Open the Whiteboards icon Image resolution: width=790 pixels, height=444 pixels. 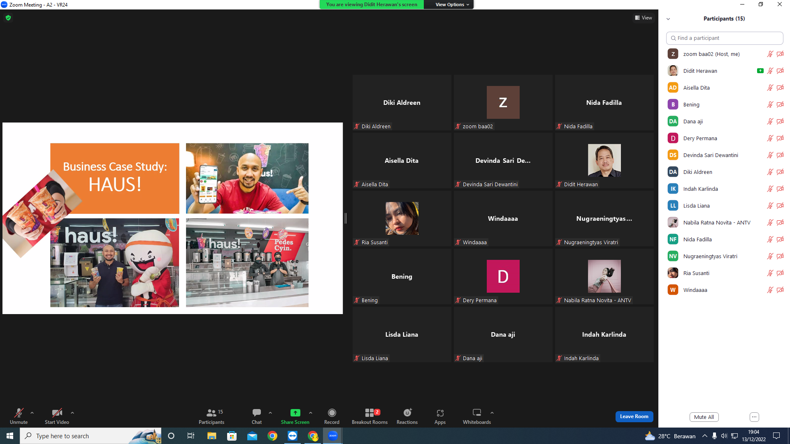tap(477, 412)
